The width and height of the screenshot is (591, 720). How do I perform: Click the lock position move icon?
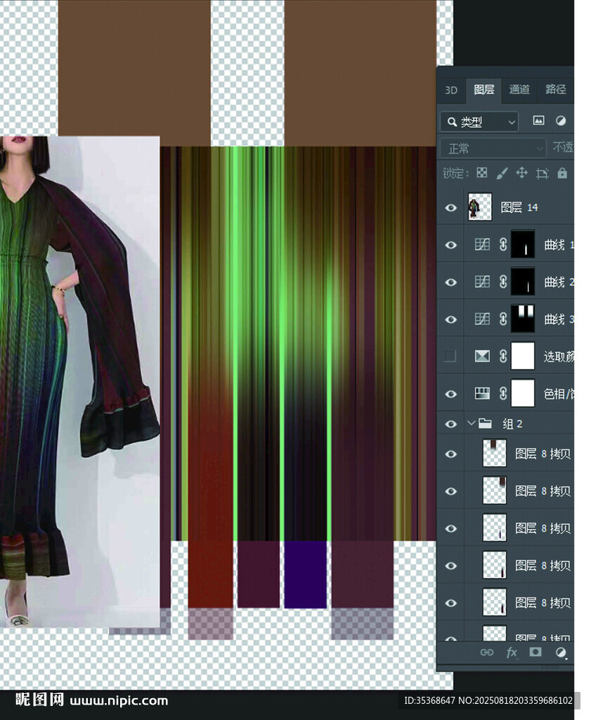[x=521, y=173]
